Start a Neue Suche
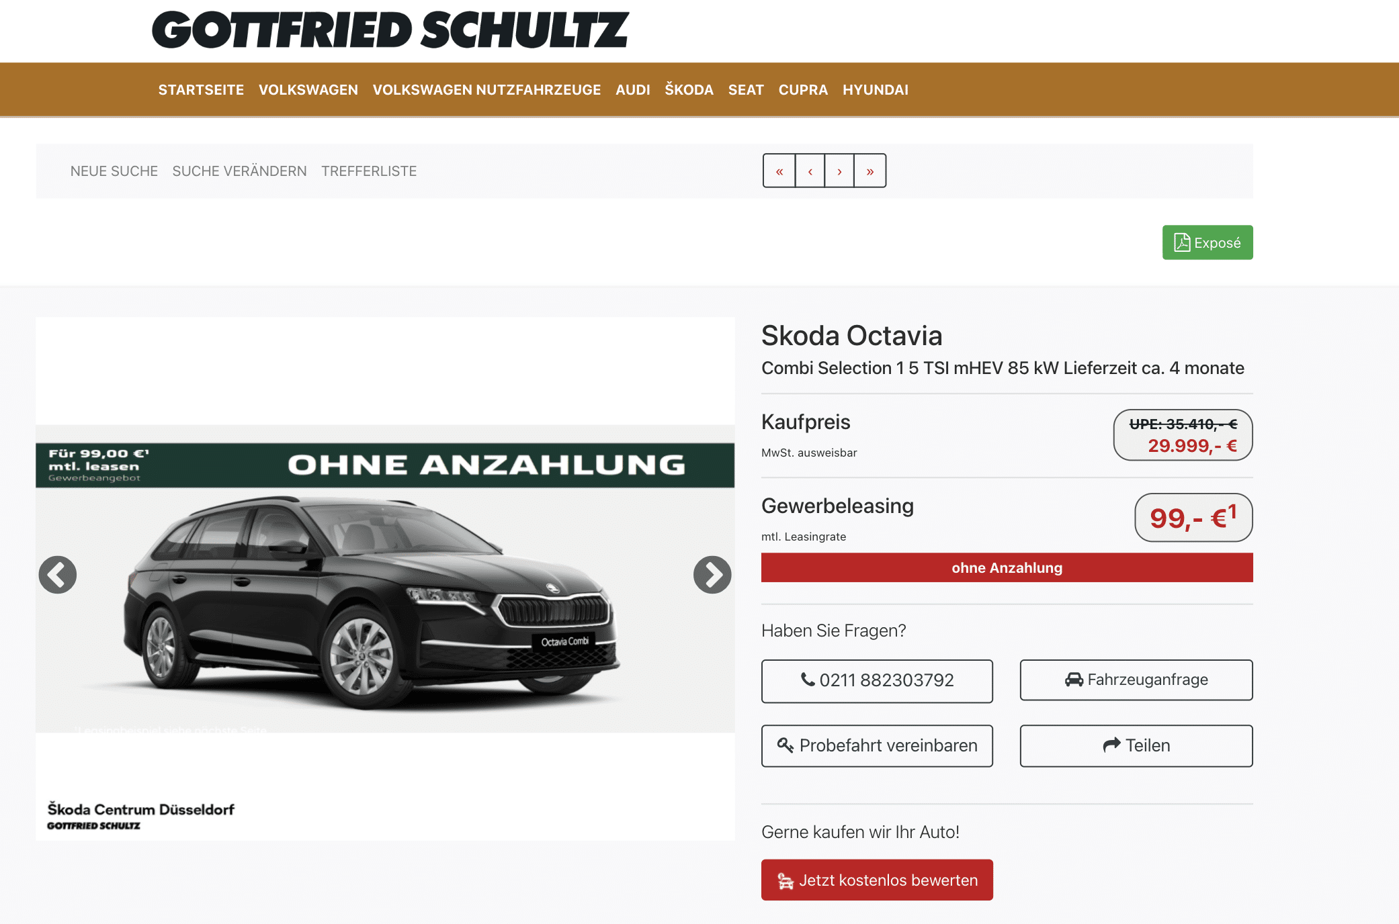 (114, 171)
